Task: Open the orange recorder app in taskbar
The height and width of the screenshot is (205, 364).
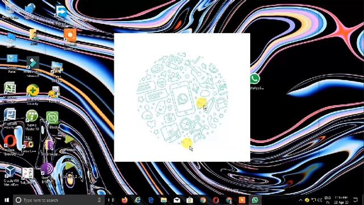Action: (x=242, y=200)
